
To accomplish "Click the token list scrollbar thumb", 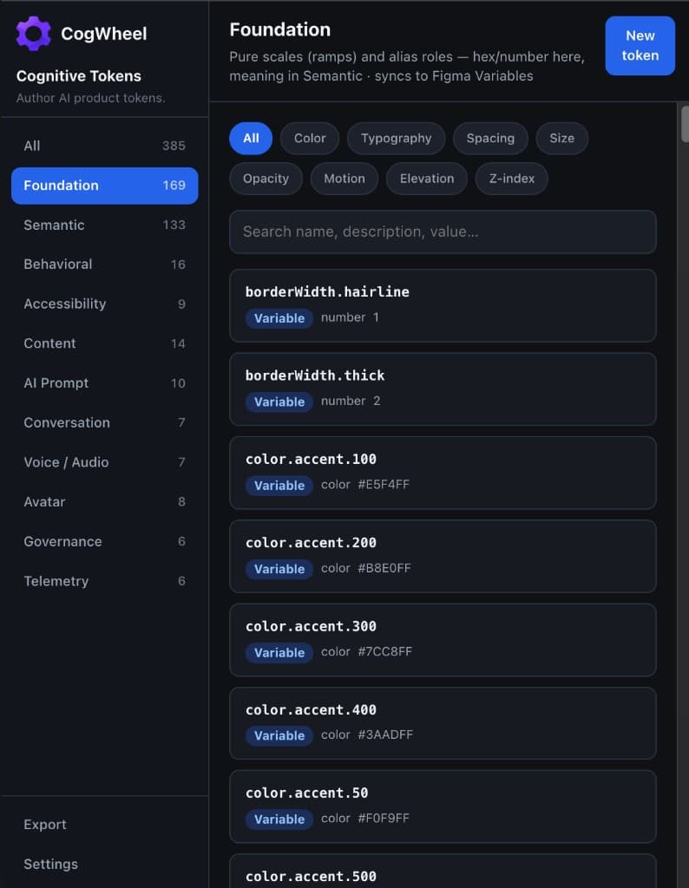I will click(685, 123).
